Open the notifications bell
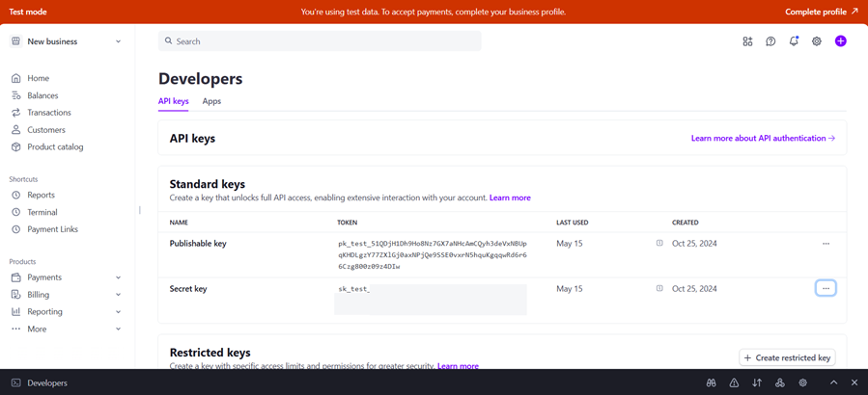868x395 pixels. (x=794, y=41)
